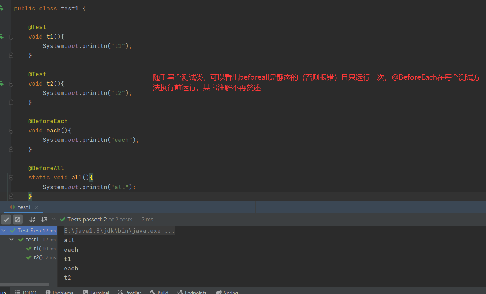
Task: Open the Terminal tool window
Action: click(96, 293)
